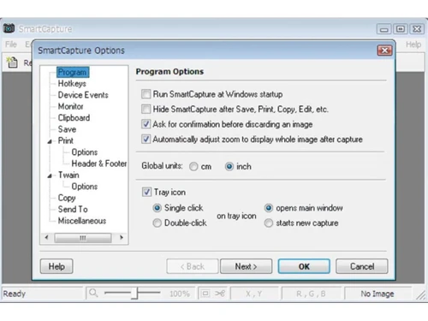Collapse the Print tree node
Viewport: 428px width, 321px height.
click(x=50, y=141)
